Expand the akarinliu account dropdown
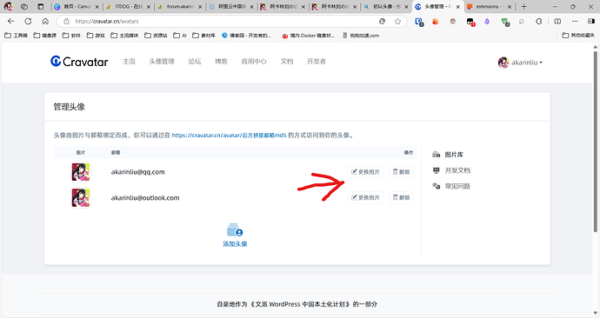 click(x=527, y=63)
